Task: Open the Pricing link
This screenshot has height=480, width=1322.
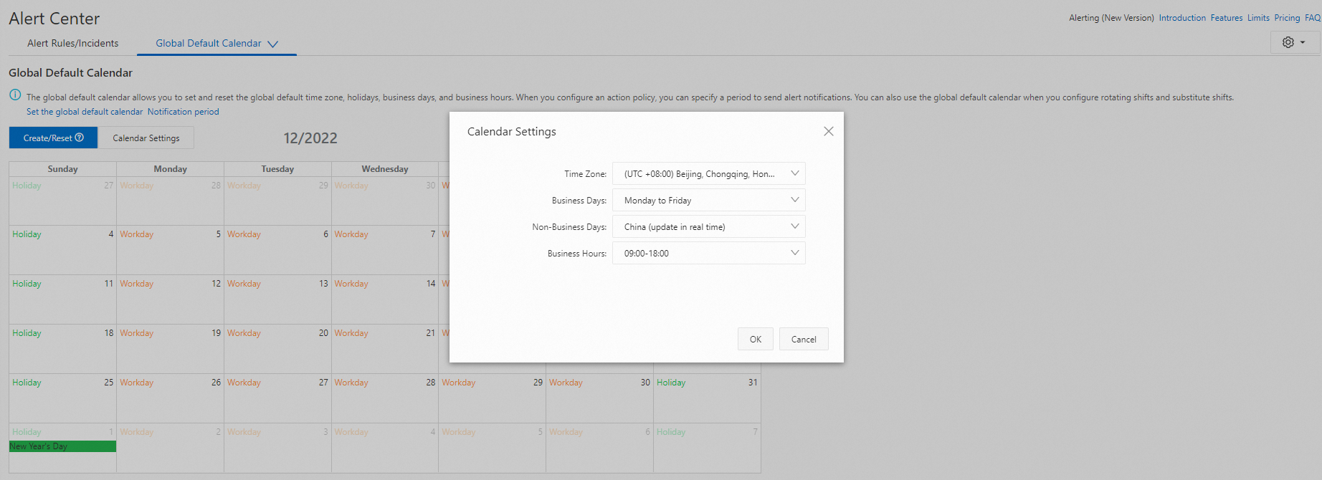Action: (1287, 18)
